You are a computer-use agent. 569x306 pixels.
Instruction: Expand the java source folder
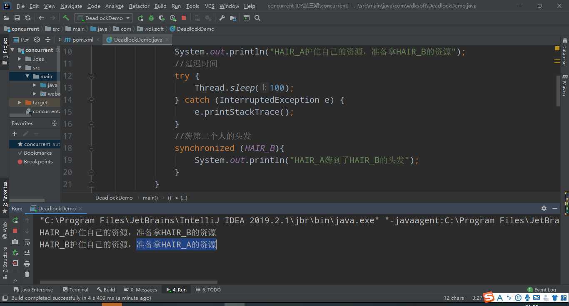pos(35,85)
